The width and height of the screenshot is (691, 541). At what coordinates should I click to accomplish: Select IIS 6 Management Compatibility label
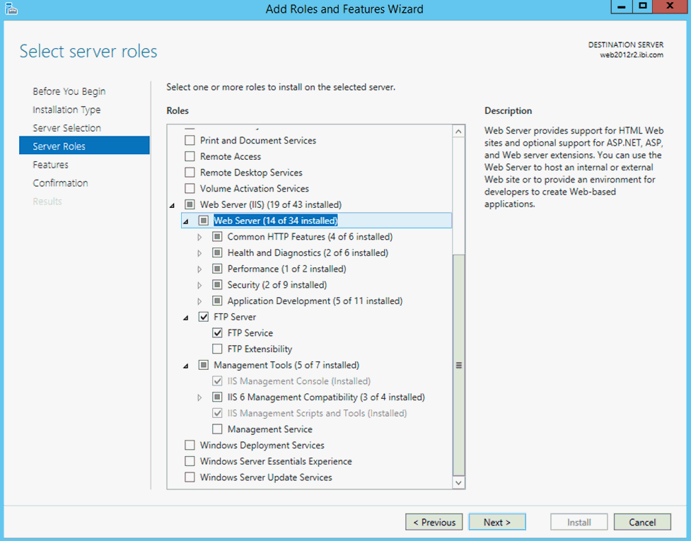(x=326, y=397)
